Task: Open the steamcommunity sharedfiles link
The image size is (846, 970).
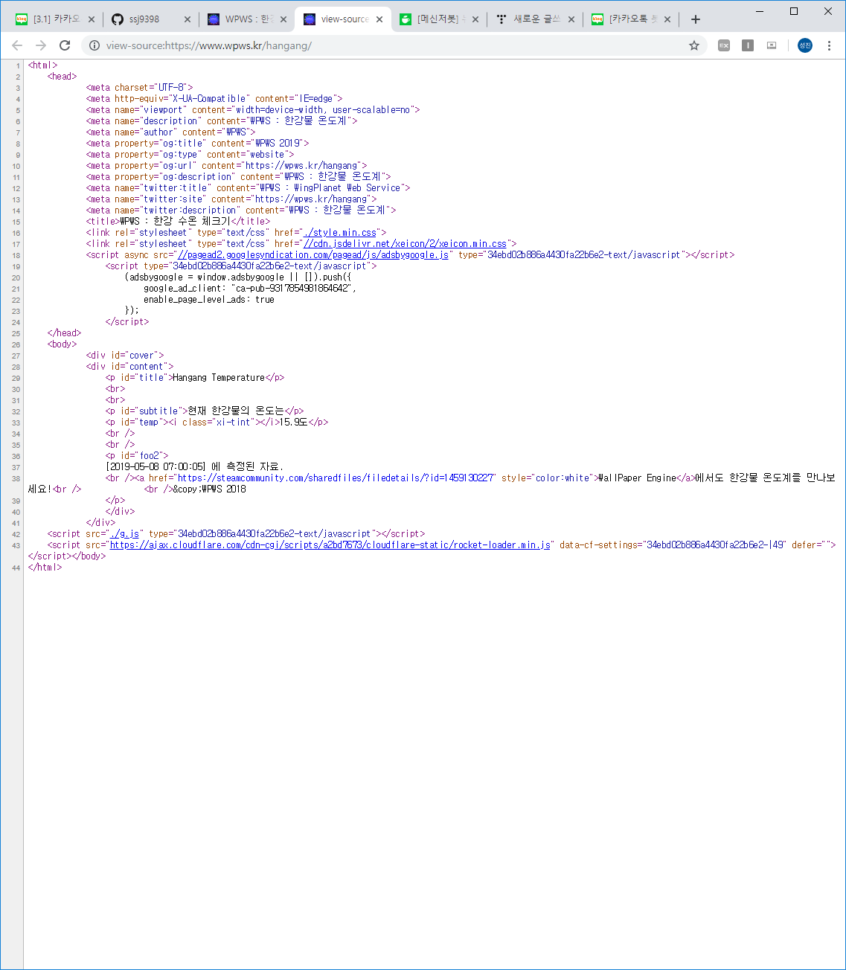Action: pos(336,478)
